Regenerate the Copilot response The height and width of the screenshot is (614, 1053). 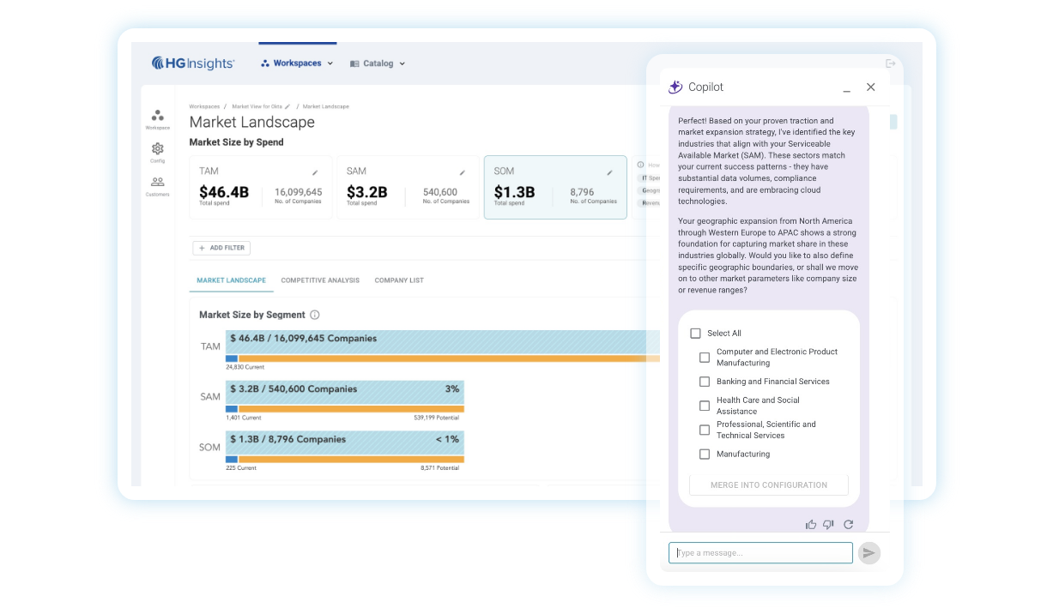[x=849, y=524]
